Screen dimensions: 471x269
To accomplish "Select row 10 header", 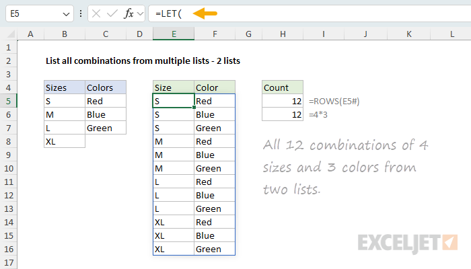I will (x=8, y=168).
